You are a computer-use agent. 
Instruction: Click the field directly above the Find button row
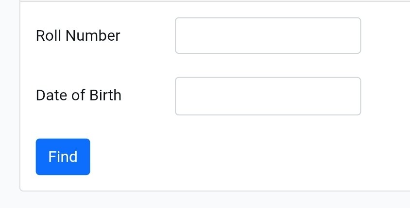tap(268, 96)
